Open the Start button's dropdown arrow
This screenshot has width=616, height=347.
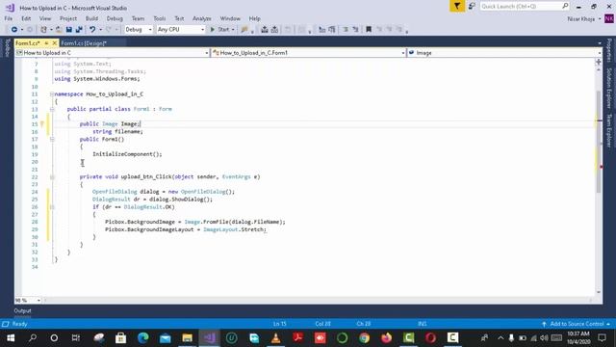(x=233, y=30)
